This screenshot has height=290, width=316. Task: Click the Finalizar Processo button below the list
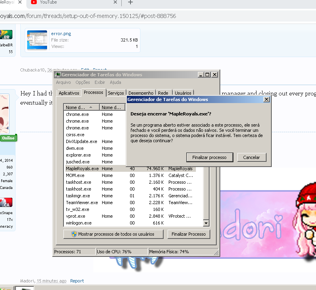pos(189,234)
